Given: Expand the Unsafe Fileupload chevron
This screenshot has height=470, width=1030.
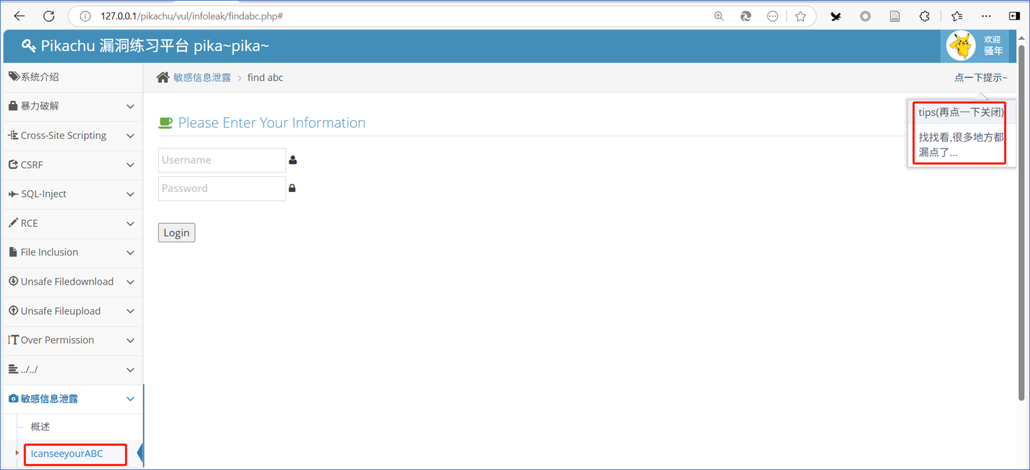Looking at the screenshot, I should point(130,311).
